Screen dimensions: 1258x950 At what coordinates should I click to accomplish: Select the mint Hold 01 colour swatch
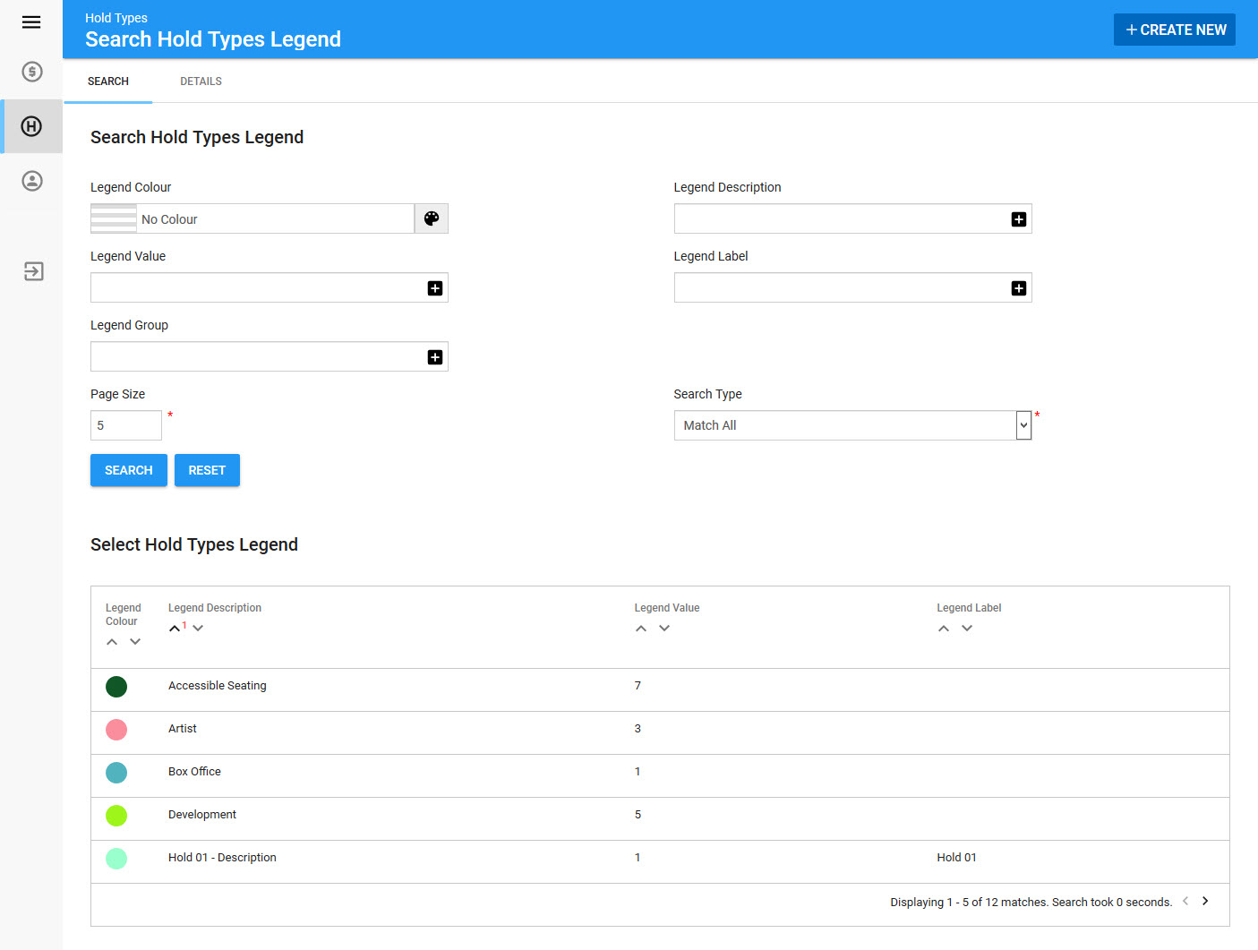(x=116, y=859)
